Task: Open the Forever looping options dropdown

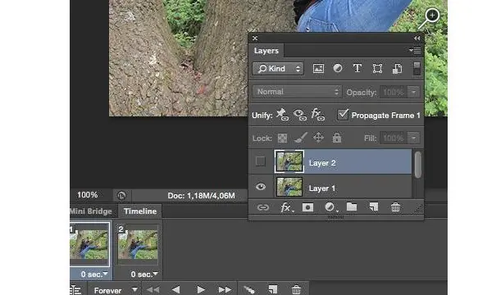Action: pos(116,290)
